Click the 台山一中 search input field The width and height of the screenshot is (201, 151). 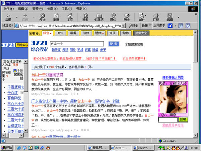click(77, 44)
